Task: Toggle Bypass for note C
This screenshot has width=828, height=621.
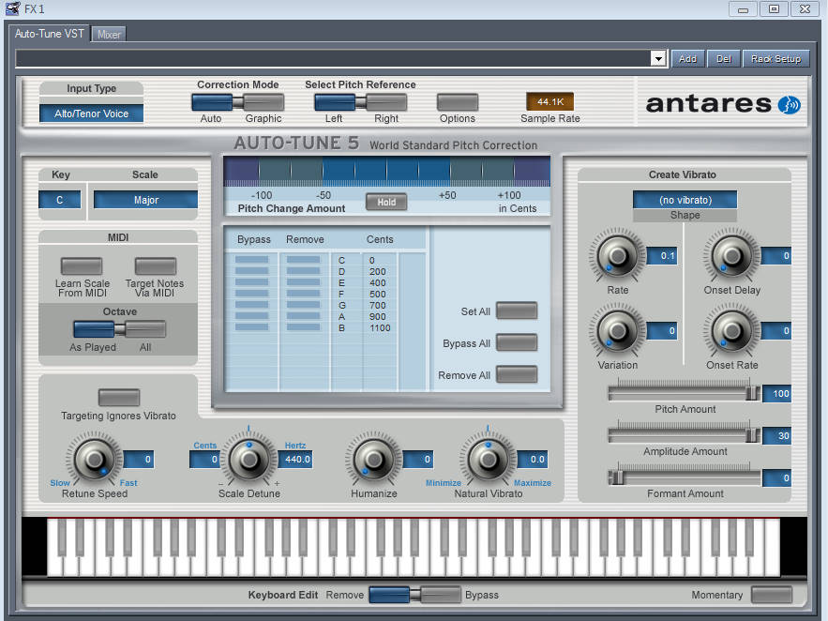Action: (x=251, y=260)
